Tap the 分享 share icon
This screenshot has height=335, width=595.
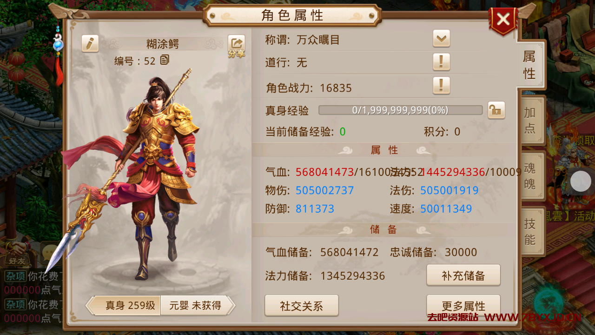[236, 47]
